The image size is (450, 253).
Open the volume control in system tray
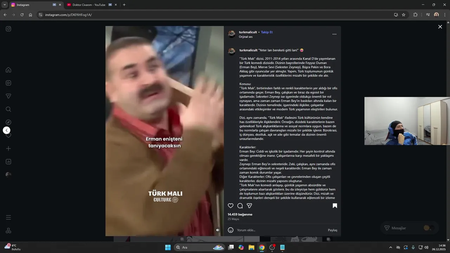(x=426, y=247)
